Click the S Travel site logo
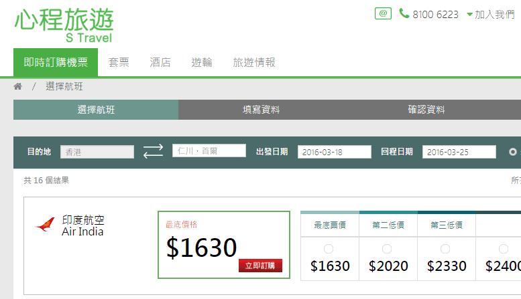The width and height of the screenshot is (521, 299). 64,25
